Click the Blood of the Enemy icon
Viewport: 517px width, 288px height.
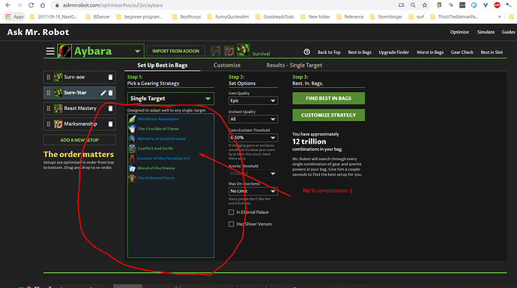[x=132, y=168]
